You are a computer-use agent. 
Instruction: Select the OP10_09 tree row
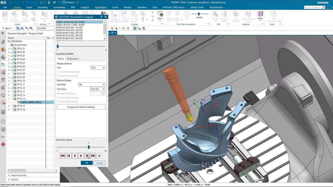point(21,77)
